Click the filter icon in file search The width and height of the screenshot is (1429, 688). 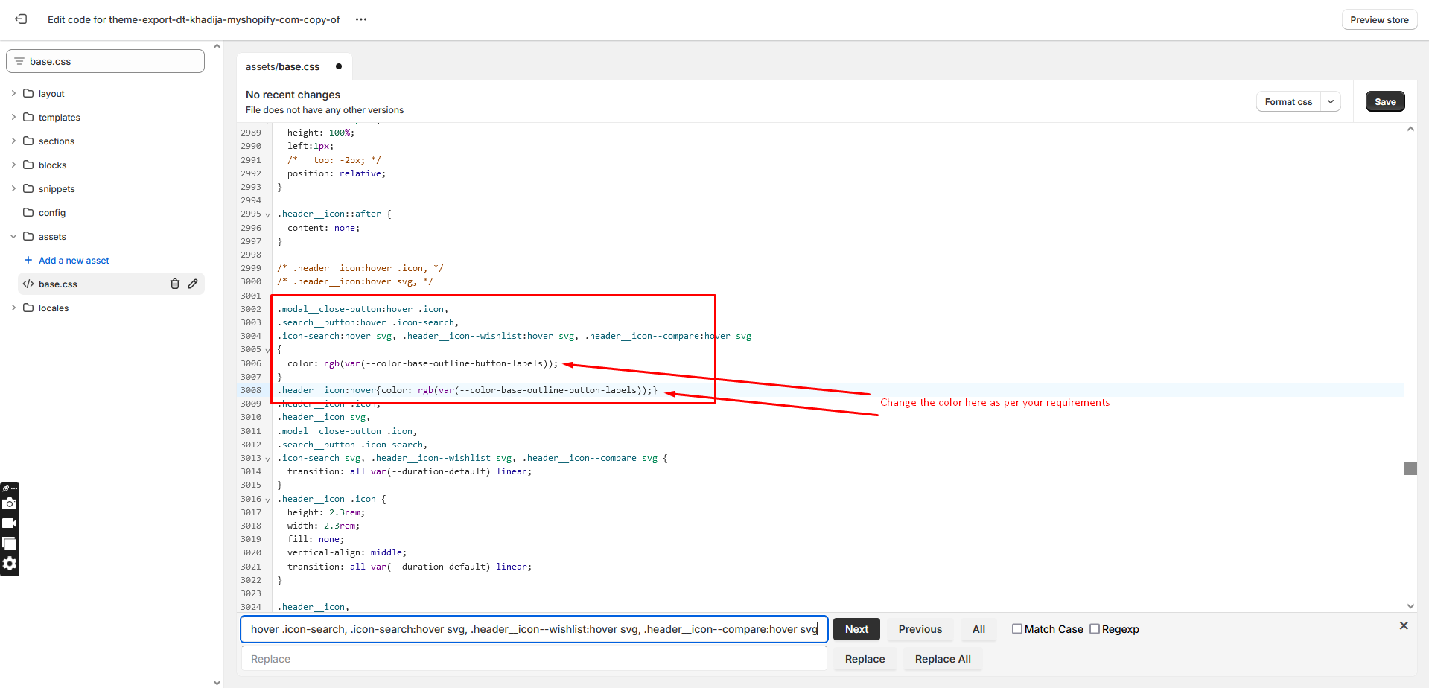[x=19, y=61]
